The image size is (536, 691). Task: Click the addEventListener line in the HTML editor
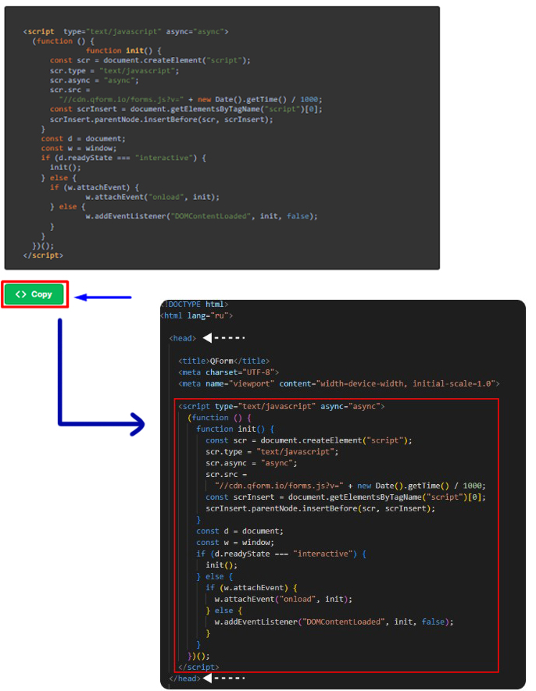tap(334, 622)
